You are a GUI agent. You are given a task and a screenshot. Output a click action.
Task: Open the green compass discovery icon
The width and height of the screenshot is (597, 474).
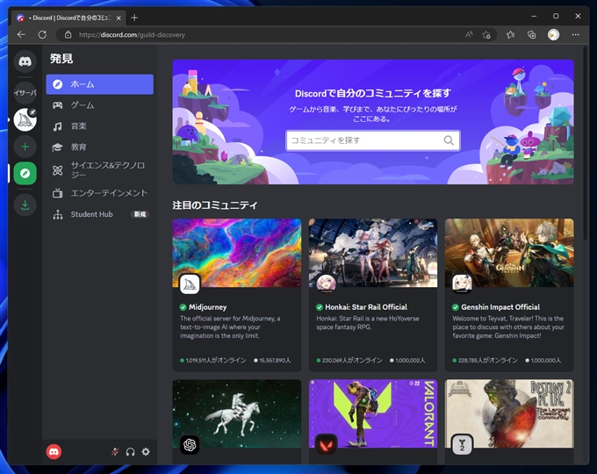click(25, 174)
